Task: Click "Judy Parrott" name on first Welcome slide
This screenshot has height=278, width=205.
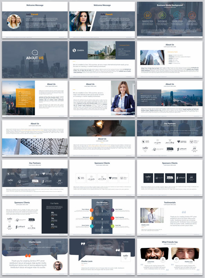Action: (32, 14)
